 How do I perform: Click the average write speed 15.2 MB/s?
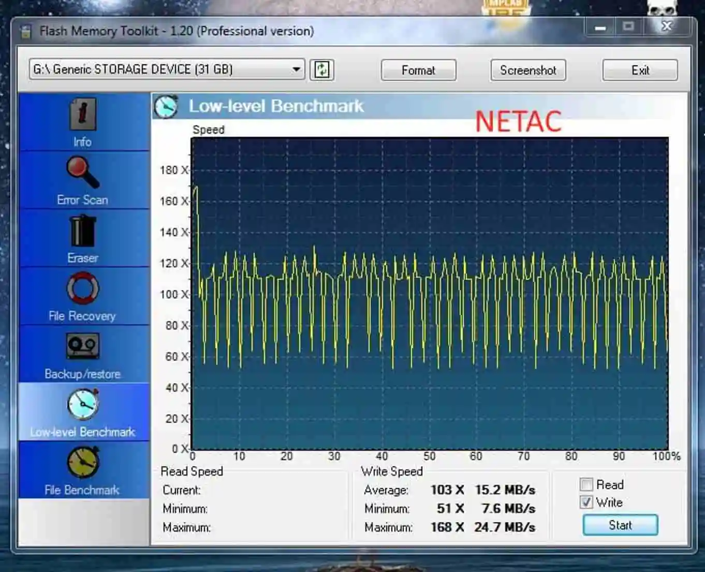click(x=505, y=490)
